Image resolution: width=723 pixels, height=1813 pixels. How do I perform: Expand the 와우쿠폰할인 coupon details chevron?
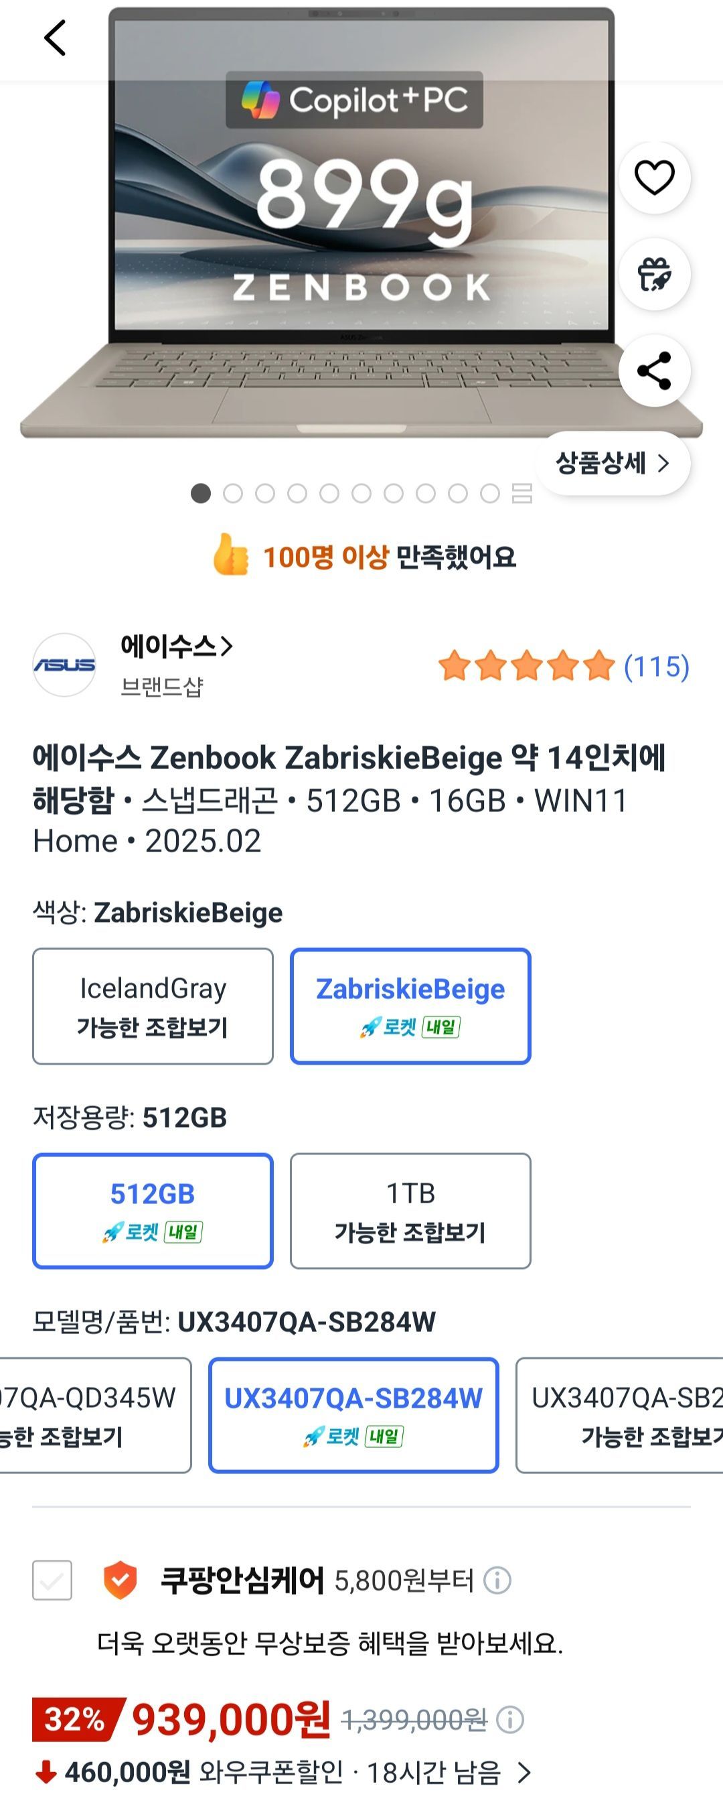point(524,1772)
